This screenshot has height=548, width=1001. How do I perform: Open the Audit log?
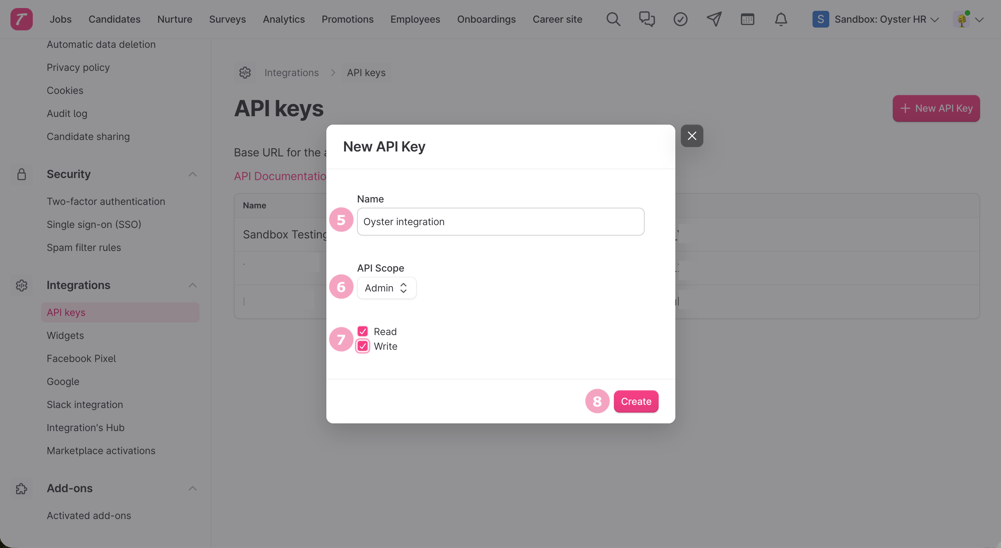click(x=67, y=113)
